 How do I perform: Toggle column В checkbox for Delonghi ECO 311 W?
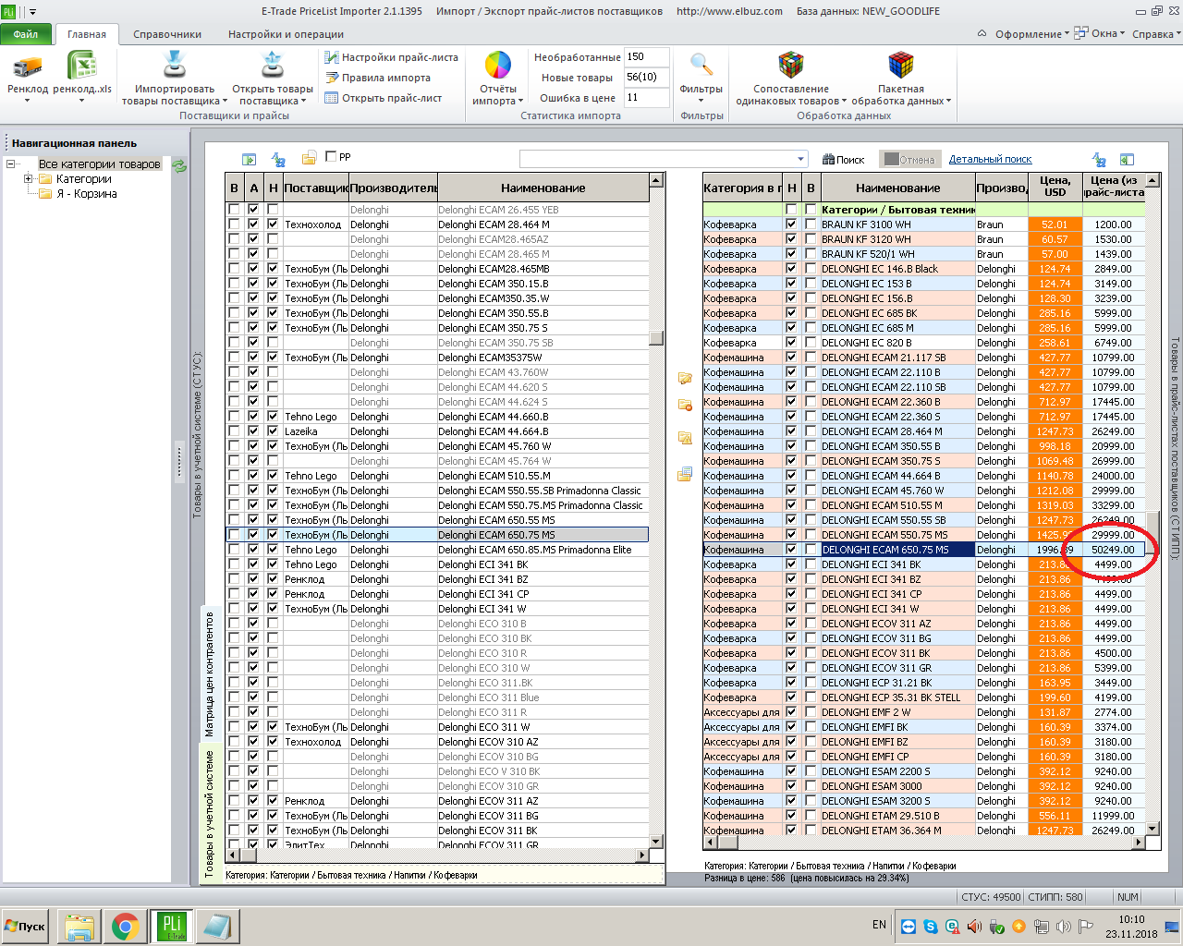(234, 727)
